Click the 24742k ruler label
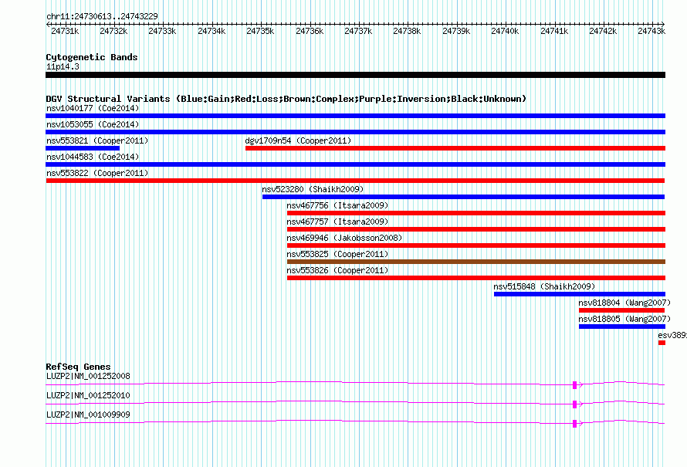This screenshot has height=467, width=687. tap(604, 31)
